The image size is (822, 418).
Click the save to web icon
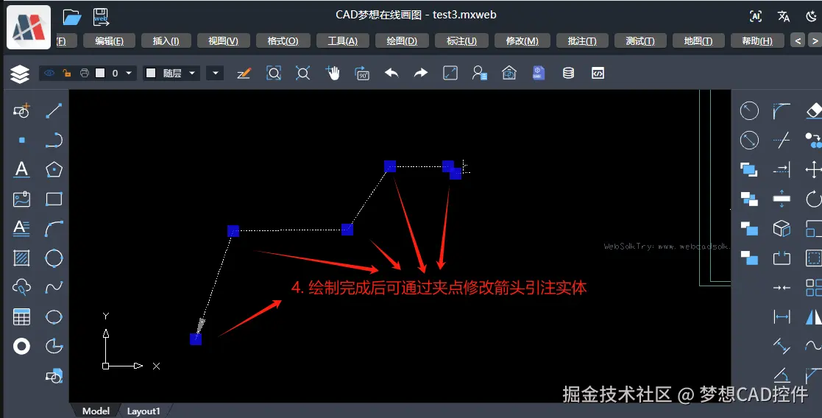tap(101, 18)
